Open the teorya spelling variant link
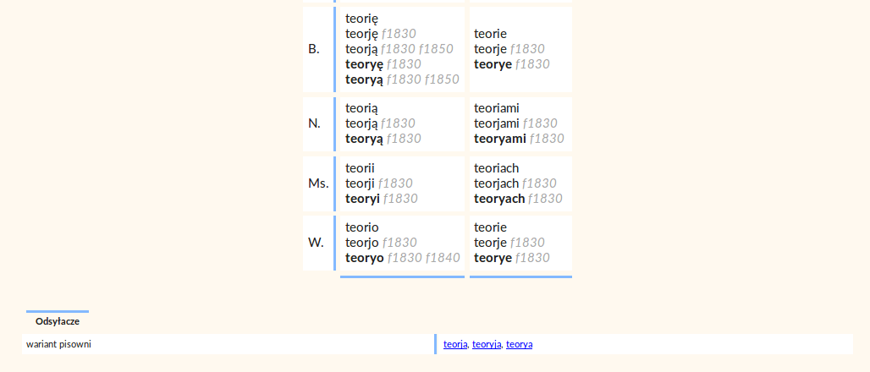 click(x=520, y=344)
